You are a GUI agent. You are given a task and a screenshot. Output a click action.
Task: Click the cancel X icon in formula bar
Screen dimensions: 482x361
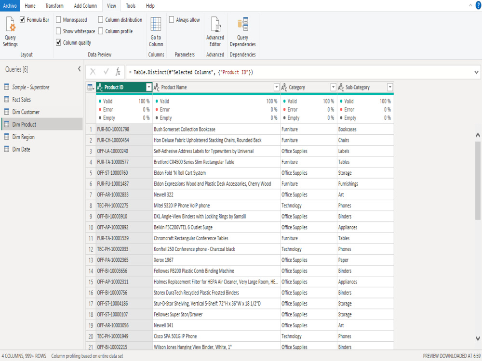[x=93, y=72]
